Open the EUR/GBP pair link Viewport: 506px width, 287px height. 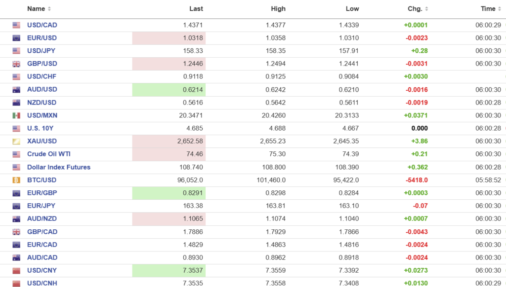tap(42, 193)
